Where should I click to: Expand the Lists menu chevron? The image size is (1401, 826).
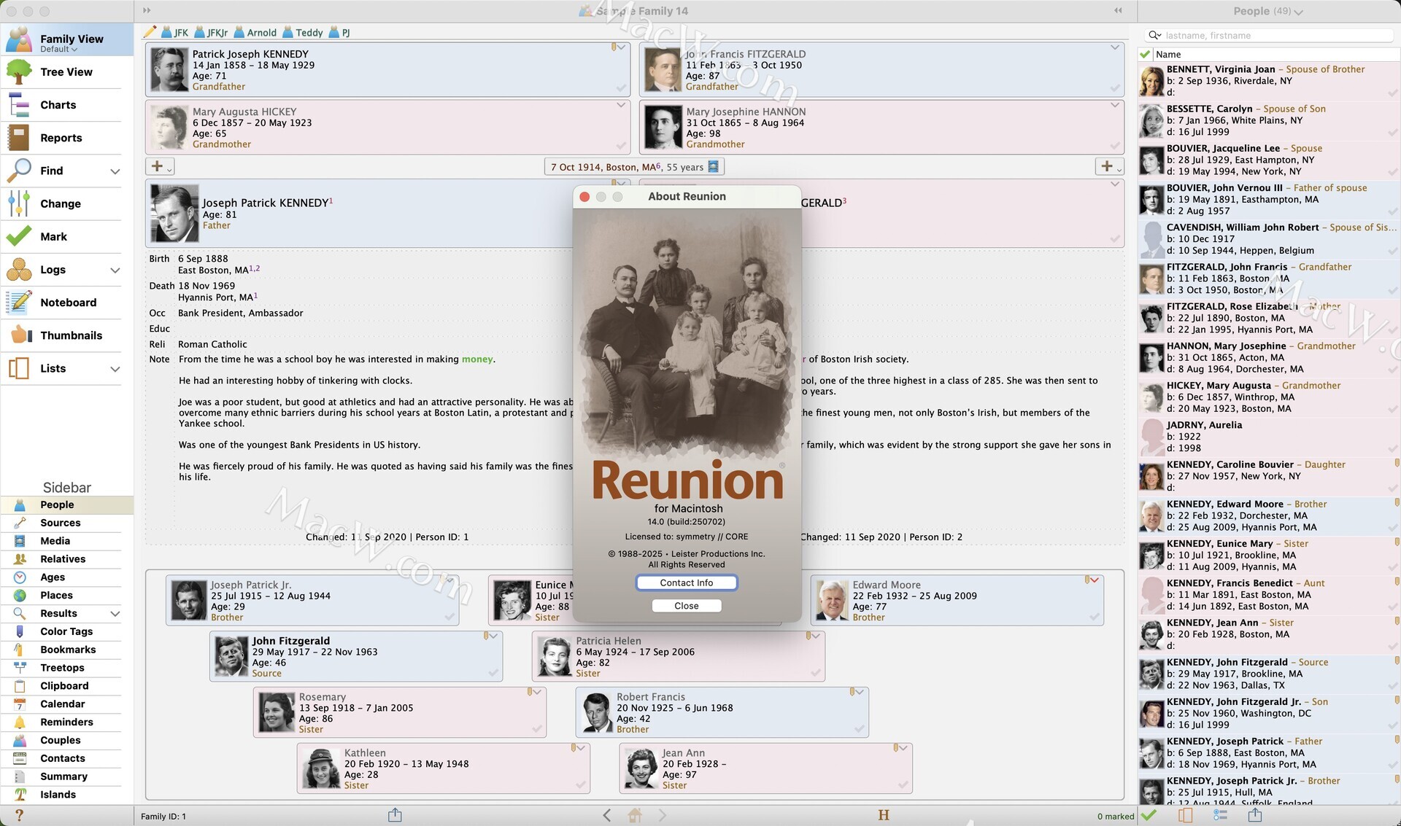(115, 370)
